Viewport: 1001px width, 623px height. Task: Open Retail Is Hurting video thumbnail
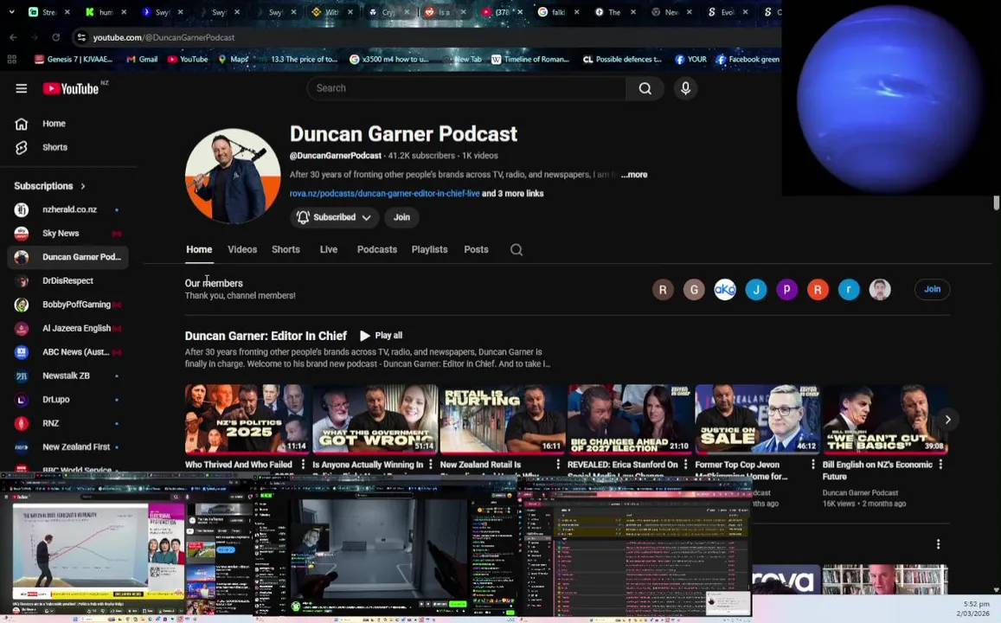tap(503, 419)
